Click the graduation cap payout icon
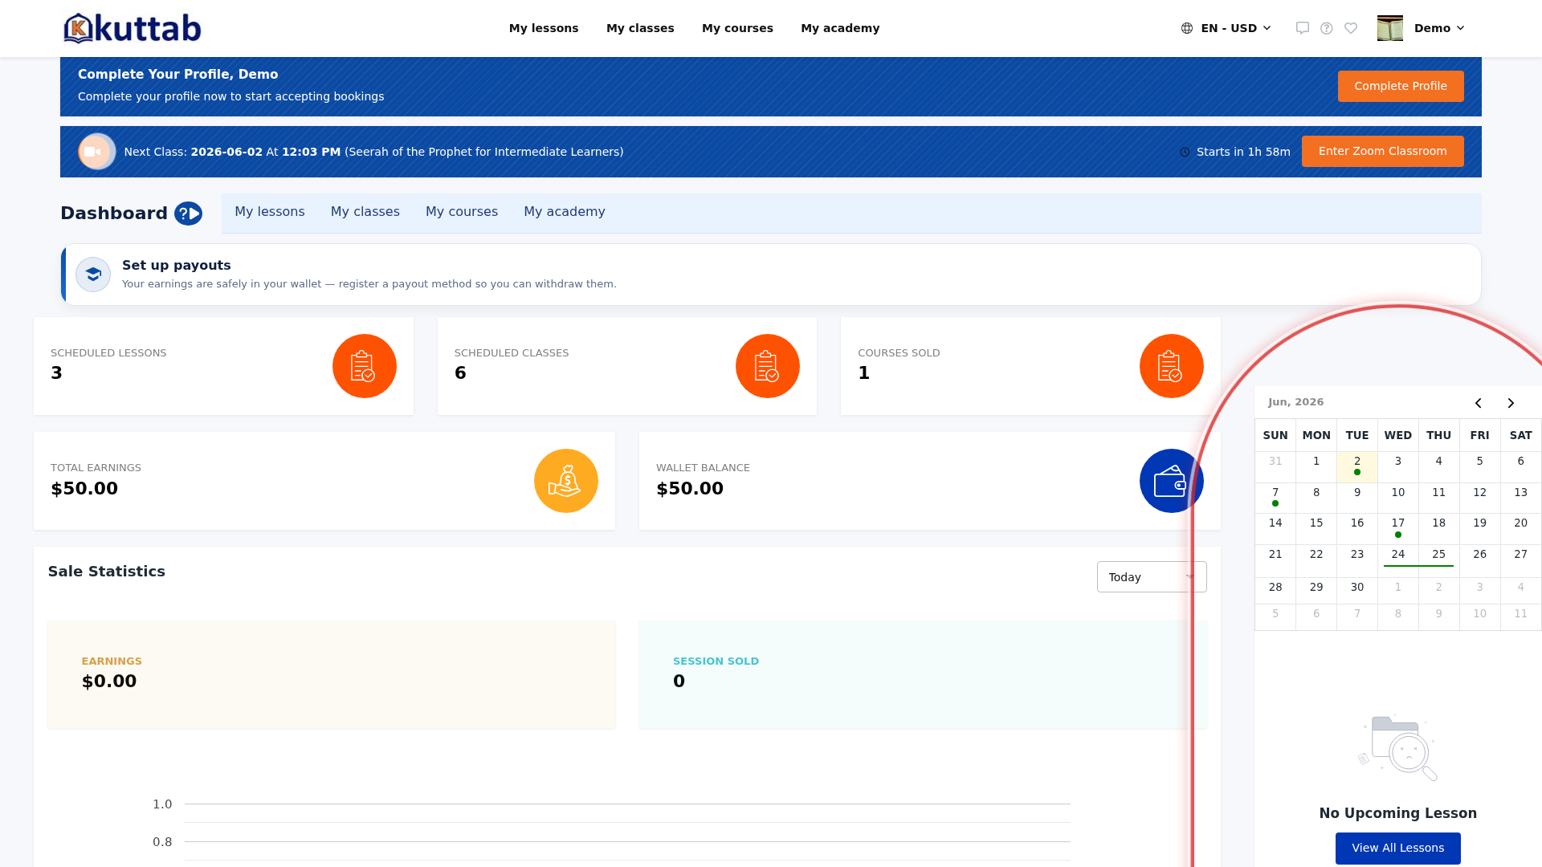This screenshot has width=1542, height=867. (93, 275)
